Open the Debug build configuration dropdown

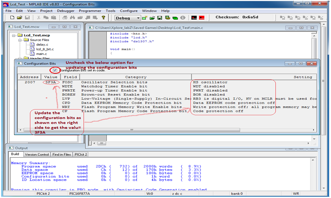[138, 18]
